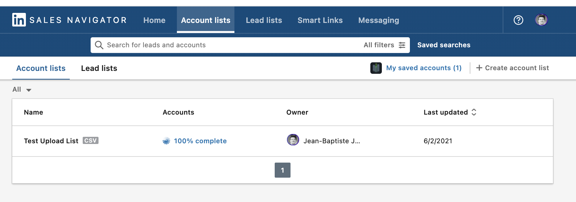The width and height of the screenshot is (576, 202).
Task: Open Test Upload List
Action: coord(51,141)
